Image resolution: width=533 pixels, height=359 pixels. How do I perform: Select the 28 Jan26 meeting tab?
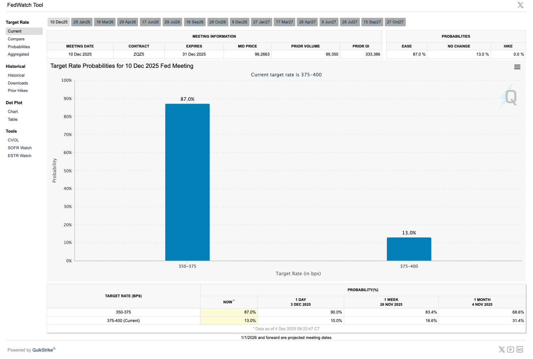(82, 22)
